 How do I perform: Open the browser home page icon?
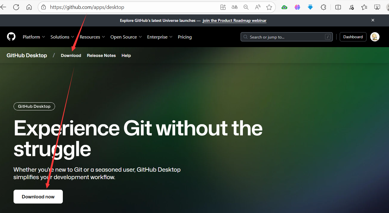click(29, 7)
